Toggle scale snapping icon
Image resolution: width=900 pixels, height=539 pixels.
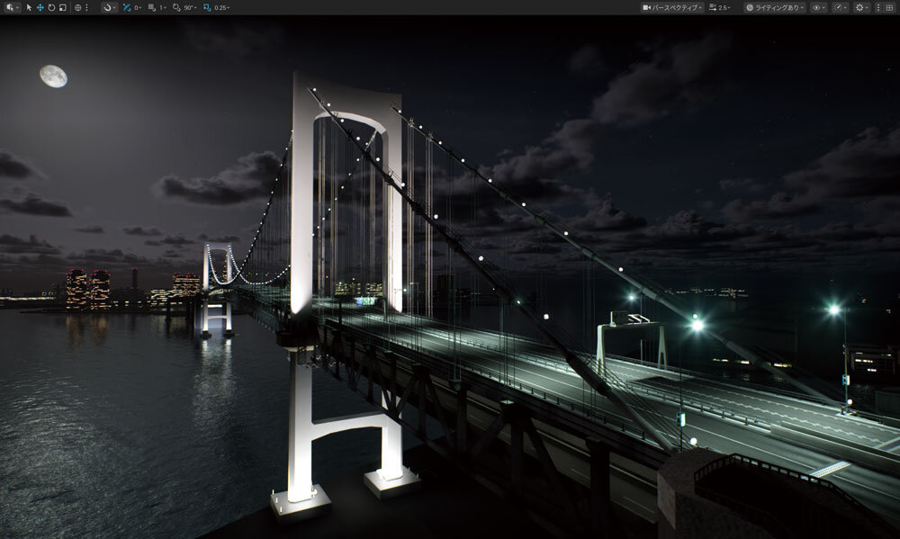tap(207, 7)
